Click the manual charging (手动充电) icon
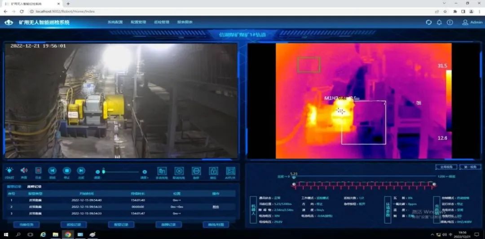 (x=162, y=171)
